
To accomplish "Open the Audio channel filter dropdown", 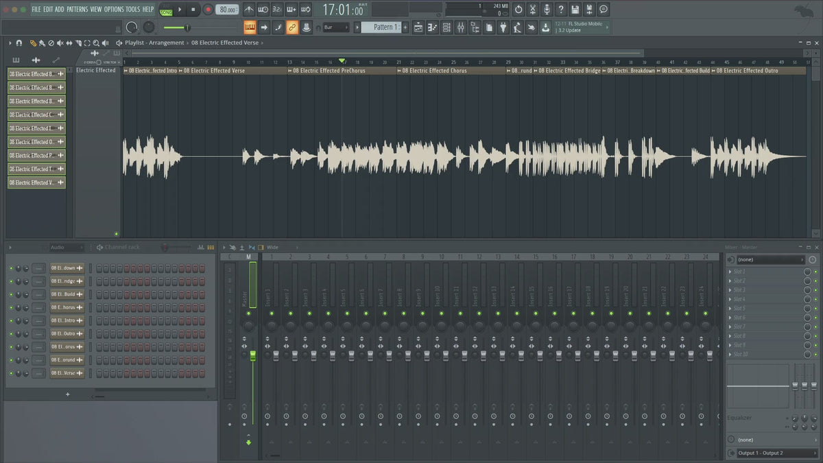I will [67, 247].
